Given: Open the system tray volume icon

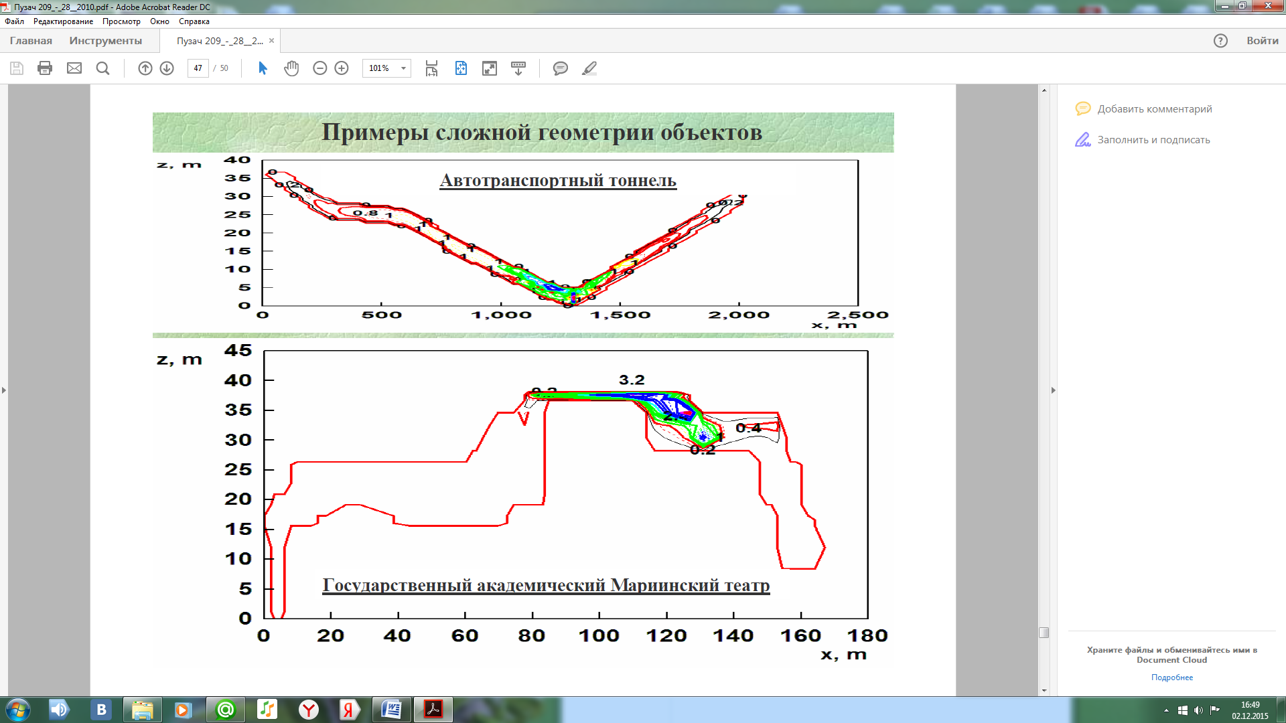Looking at the screenshot, I should coord(1198,710).
